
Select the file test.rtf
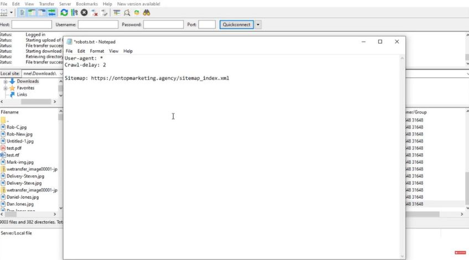click(x=13, y=155)
